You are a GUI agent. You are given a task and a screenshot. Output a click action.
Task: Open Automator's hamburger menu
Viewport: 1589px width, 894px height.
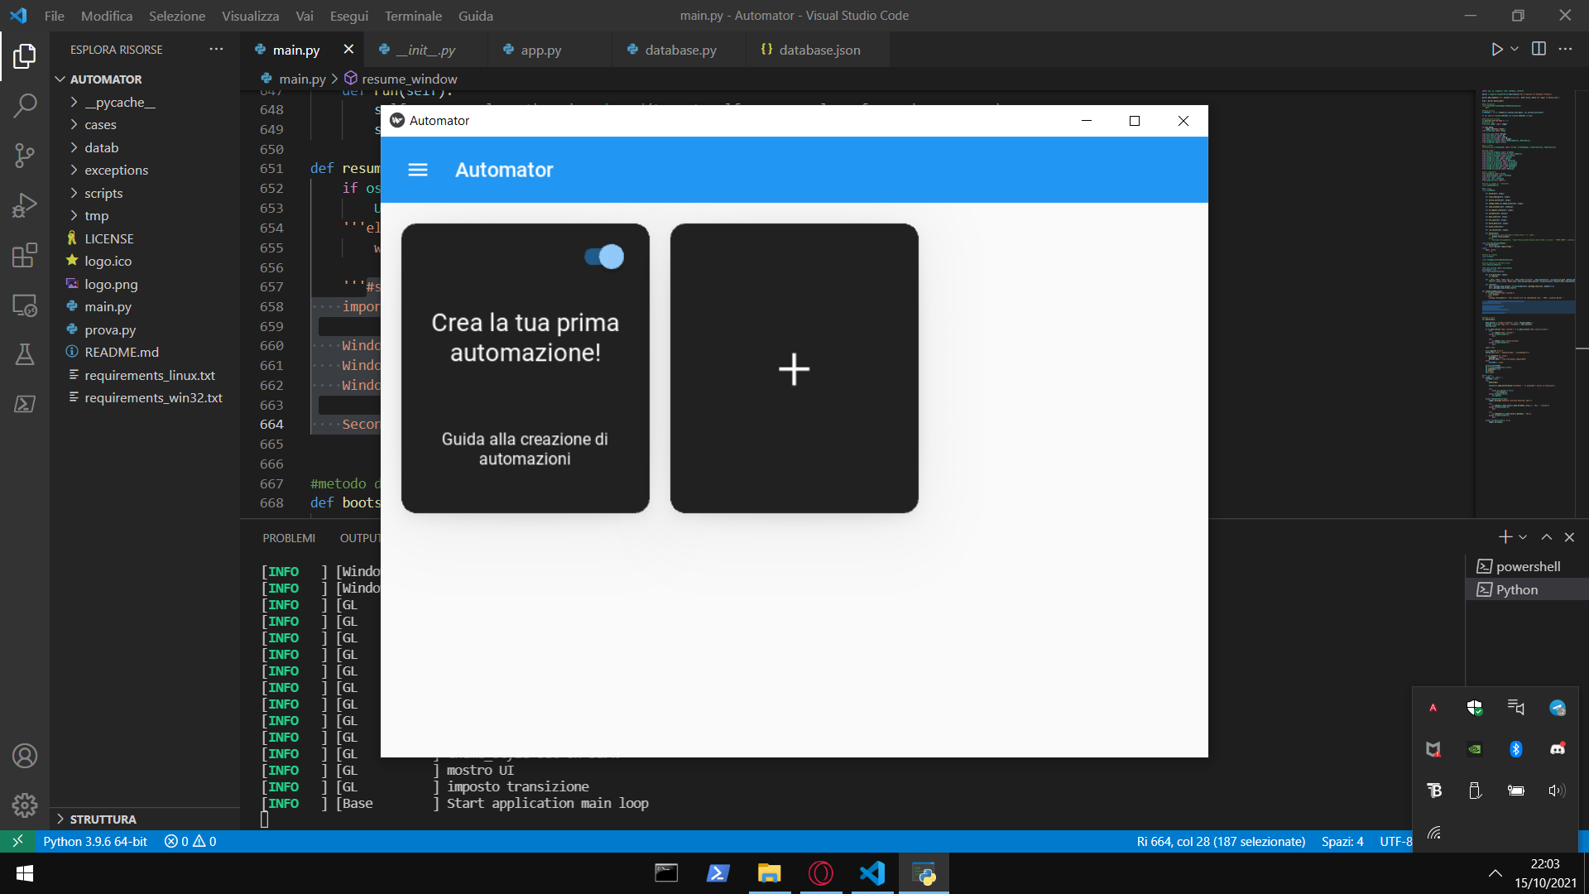tap(418, 170)
